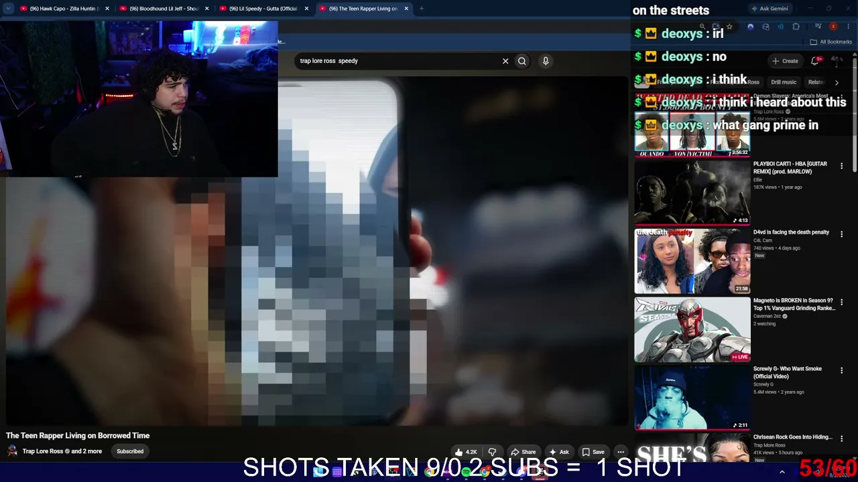Show hidden system tray icons arrow
The height and width of the screenshot is (482, 858).
click(x=782, y=472)
